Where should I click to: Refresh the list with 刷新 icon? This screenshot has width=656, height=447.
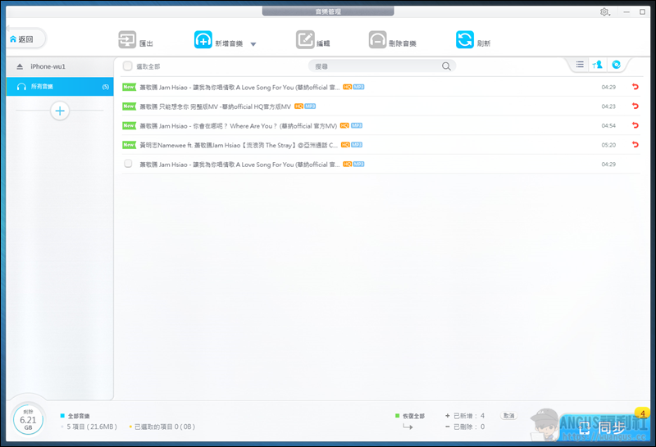click(x=465, y=41)
